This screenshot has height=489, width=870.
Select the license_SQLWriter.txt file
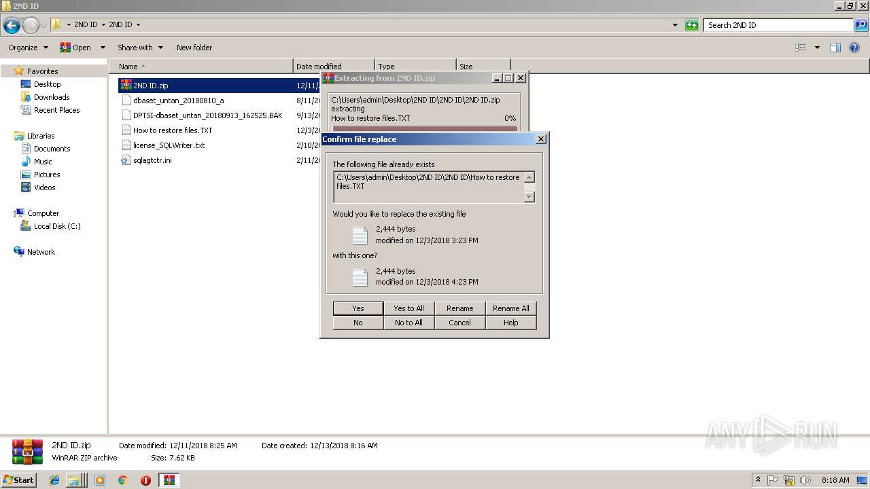click(169, 145)
